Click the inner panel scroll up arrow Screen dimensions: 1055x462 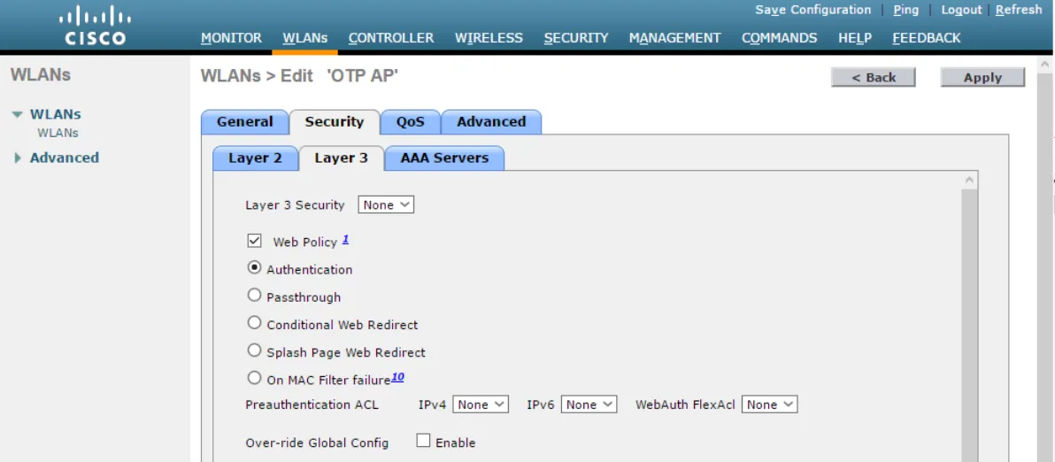pyautogui.click(x=969, y=181)
